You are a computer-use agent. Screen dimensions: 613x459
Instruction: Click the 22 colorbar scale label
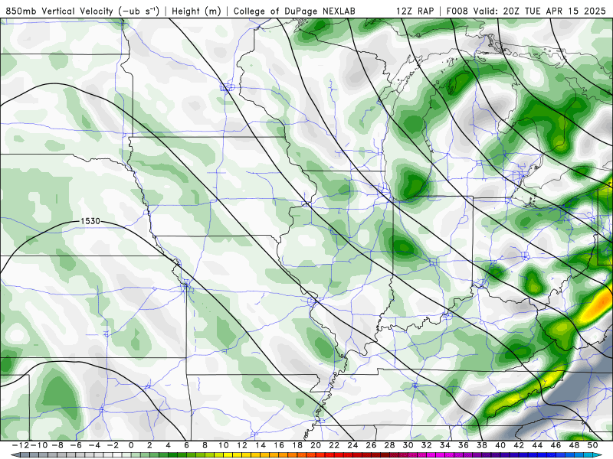point(334,445)
